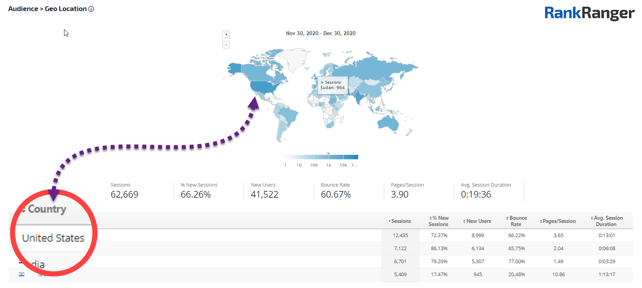Viewport: 642px width, 288px height.
Task: Sort by Bounce Rate column header
Action: 516,221
